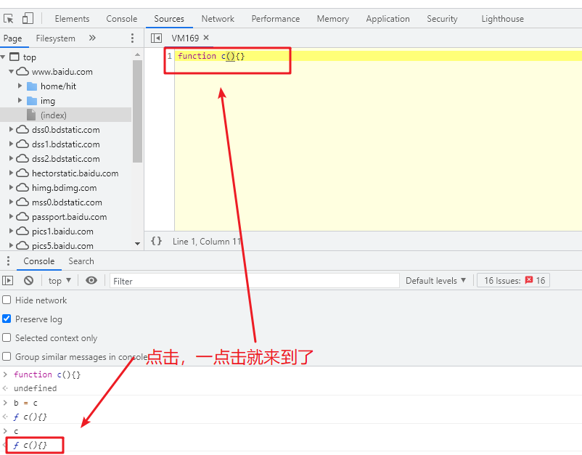
Task: Open the top JavaScript context dropdown
Action: (60, 281)
